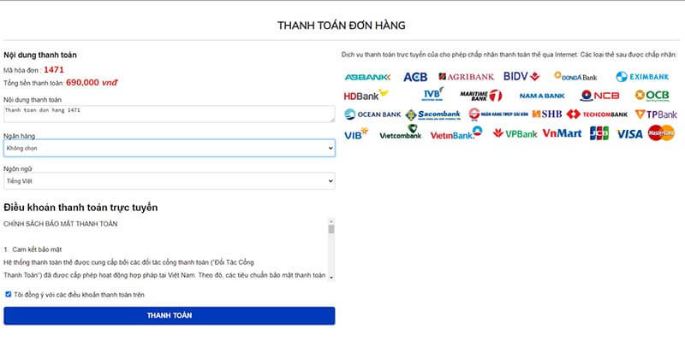Screen dimensions: 685x358
Task: Select the MasterCard logo
Action: pos(661,132)
